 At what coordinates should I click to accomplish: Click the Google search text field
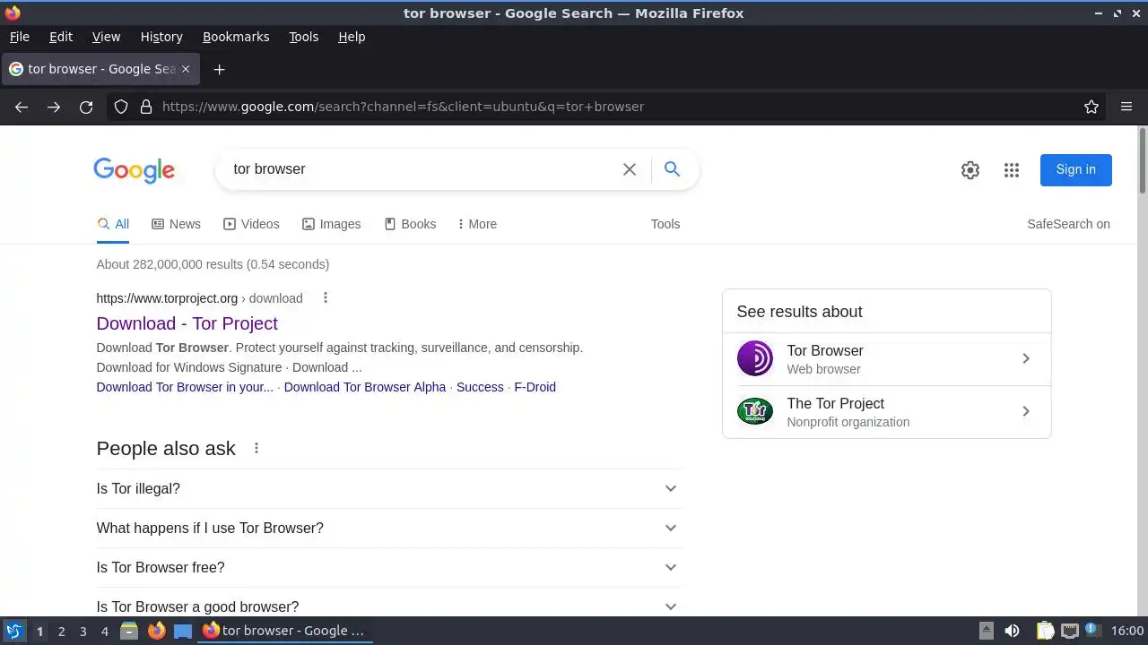click(x=422, y=169)
